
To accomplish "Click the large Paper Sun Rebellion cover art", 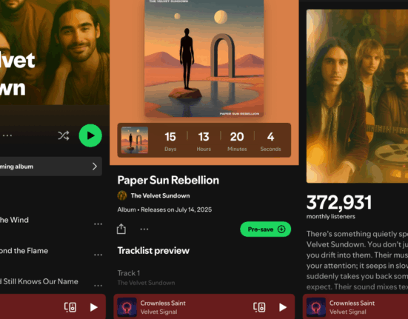I will (x=204, y=58).
